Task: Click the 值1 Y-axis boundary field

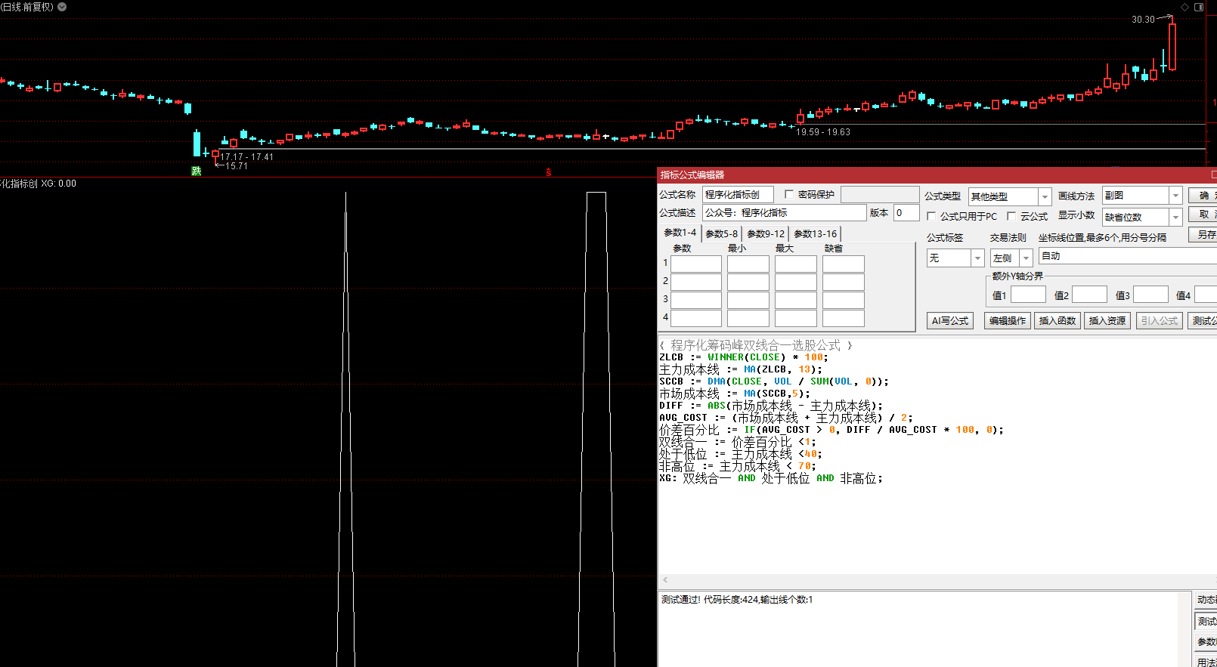Action: tap(1028, 295)
